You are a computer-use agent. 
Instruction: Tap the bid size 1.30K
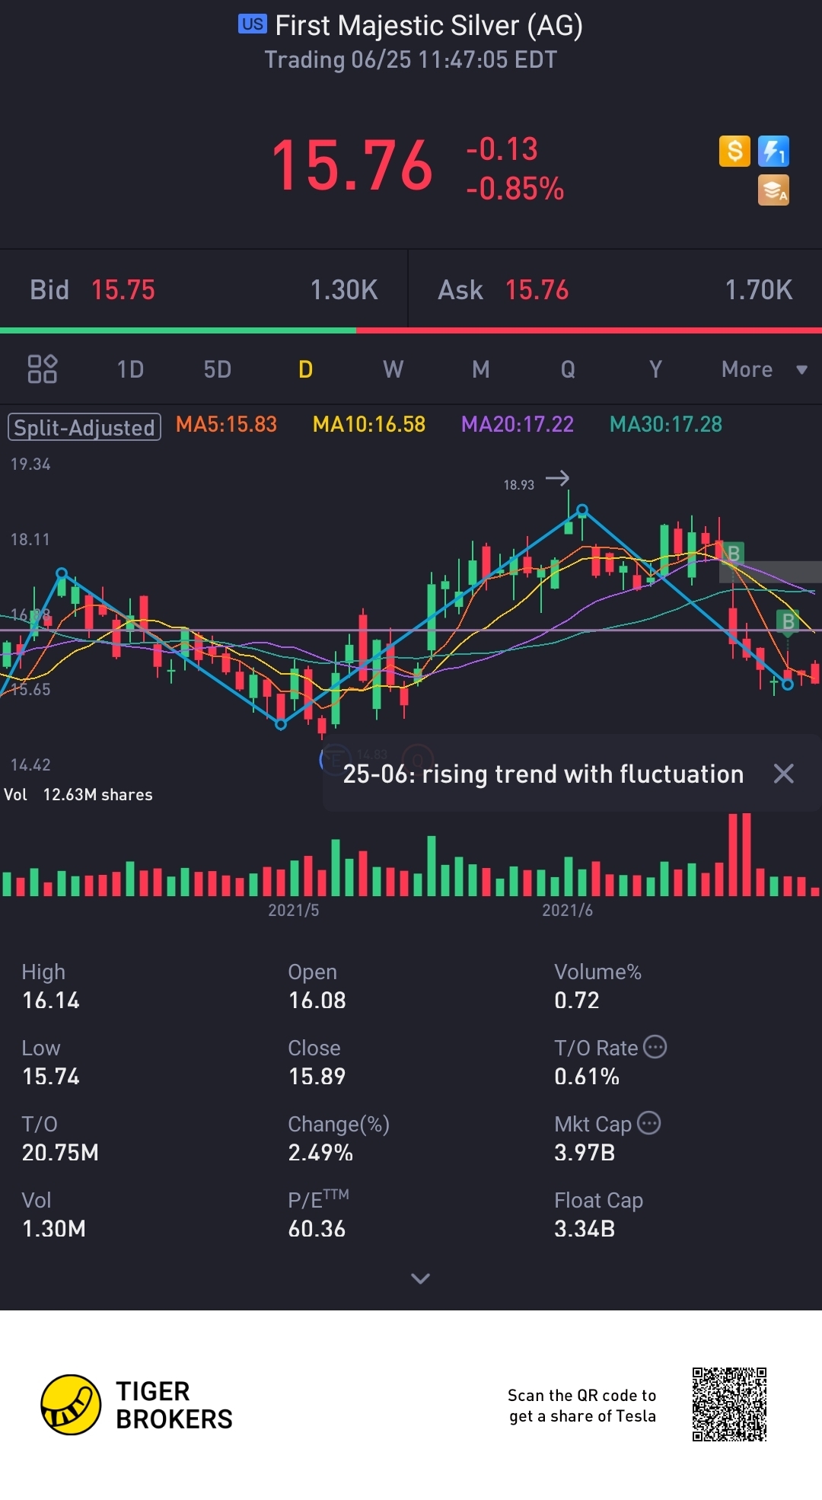[x=344, y=290]
